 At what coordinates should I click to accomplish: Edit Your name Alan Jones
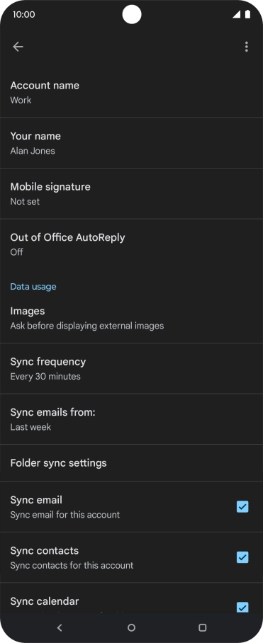pos(131,143)
